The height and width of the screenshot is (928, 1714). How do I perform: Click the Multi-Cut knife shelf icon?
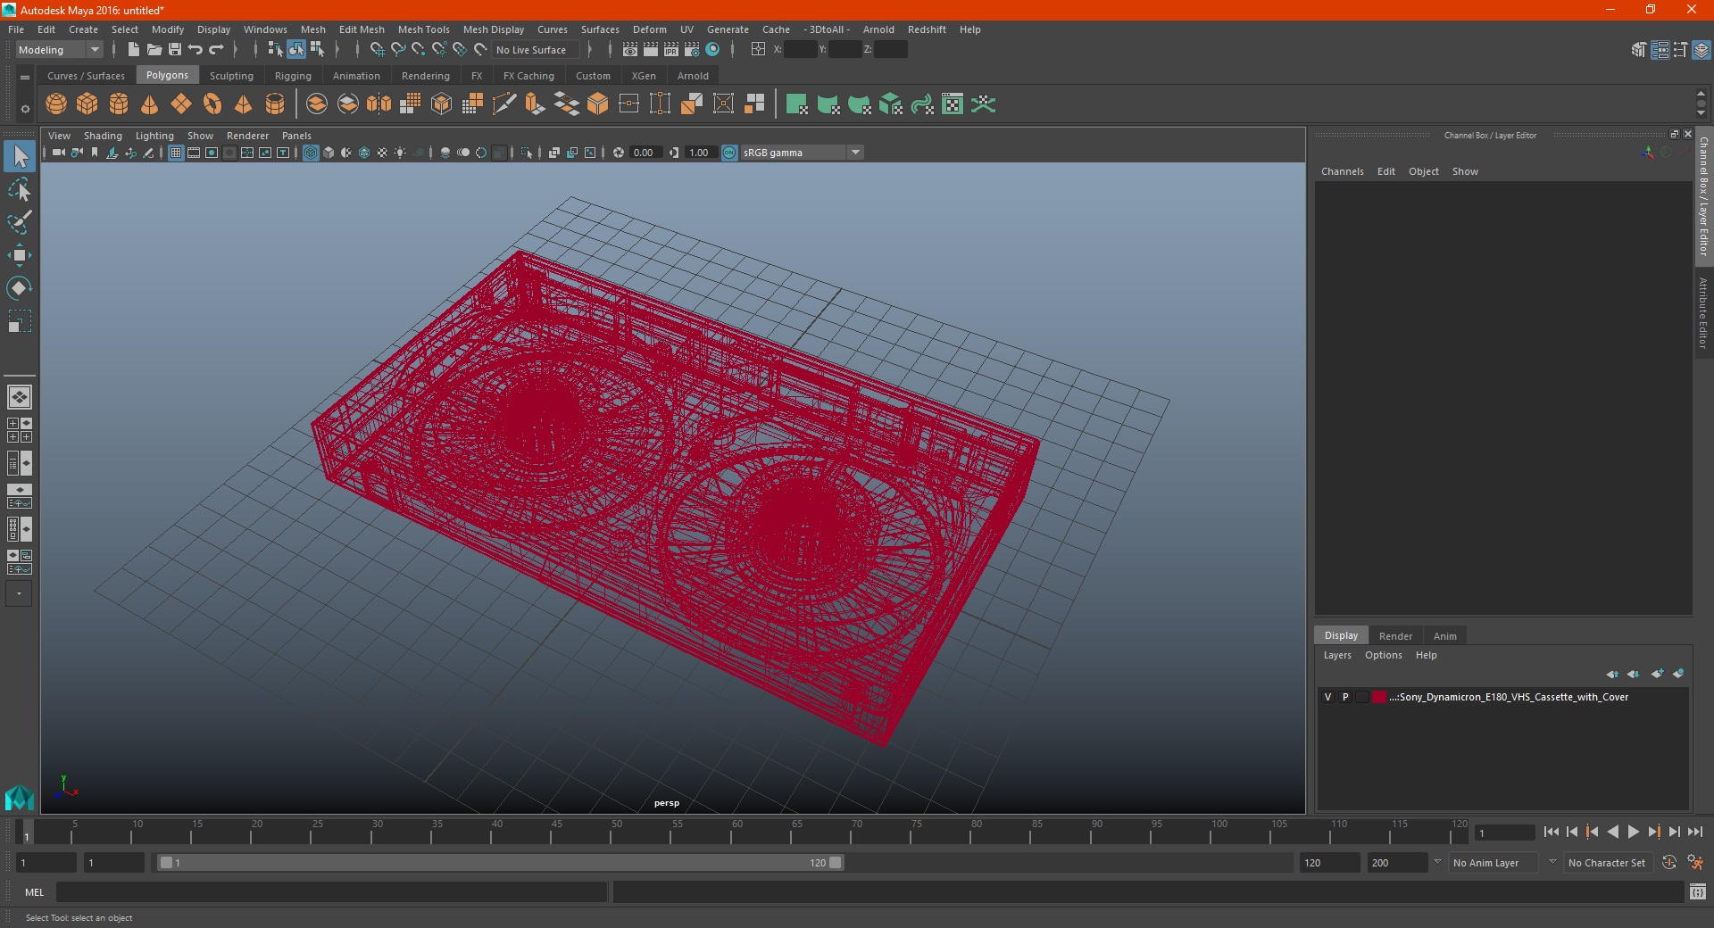[503, 104]
